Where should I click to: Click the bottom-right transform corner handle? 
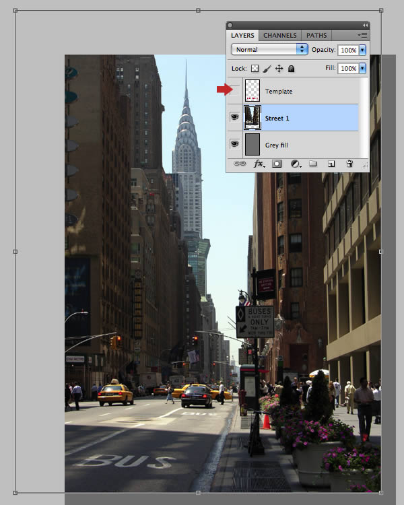pyautogui.click(x=381, y=493)
